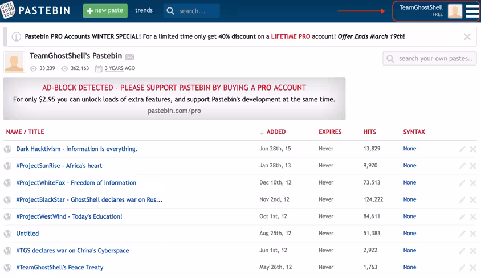481x278 pixels.
Task: Sort by ADDED column header
Action: pyautogui.click(x=276, y=132)
